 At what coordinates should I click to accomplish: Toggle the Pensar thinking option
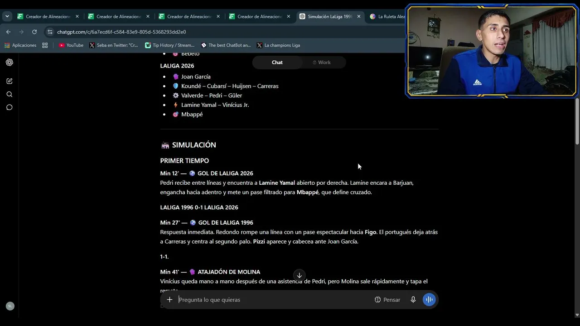point(387,300)
